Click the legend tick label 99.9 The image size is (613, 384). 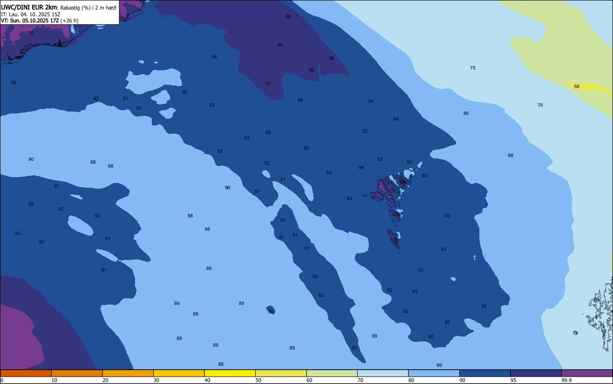click(x=567, y=380)
